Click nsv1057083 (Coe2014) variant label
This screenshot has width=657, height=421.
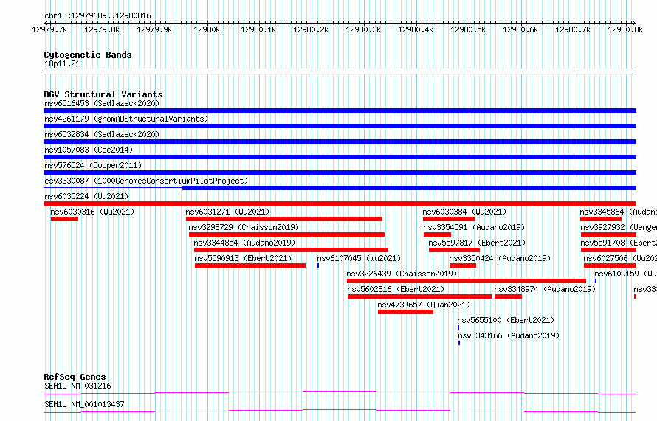89,150
